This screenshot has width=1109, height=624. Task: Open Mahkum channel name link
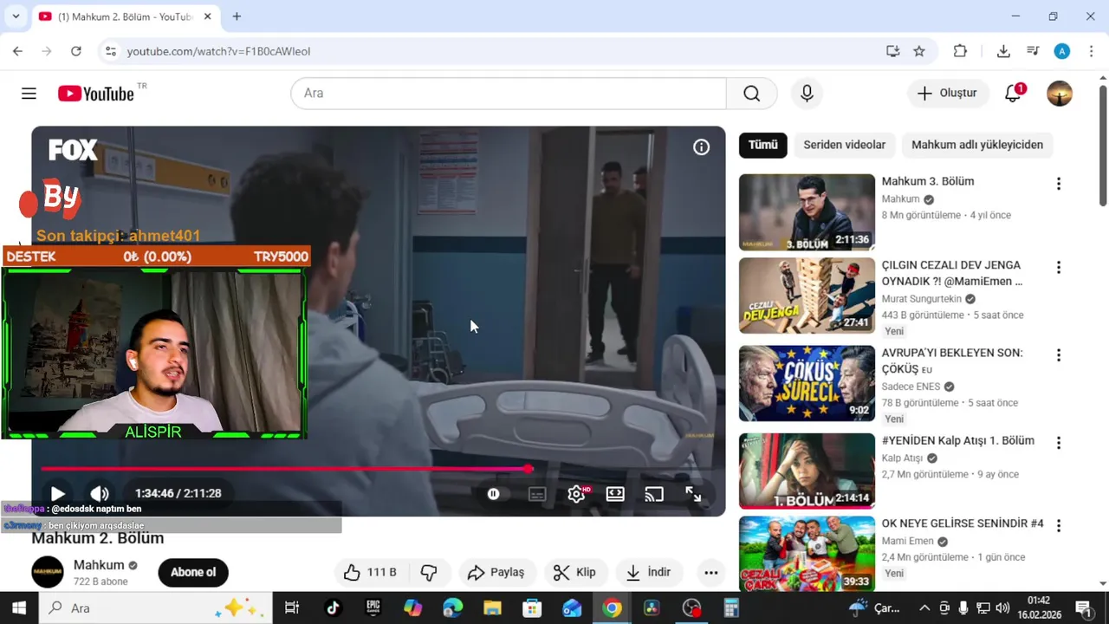pos(99,565)
